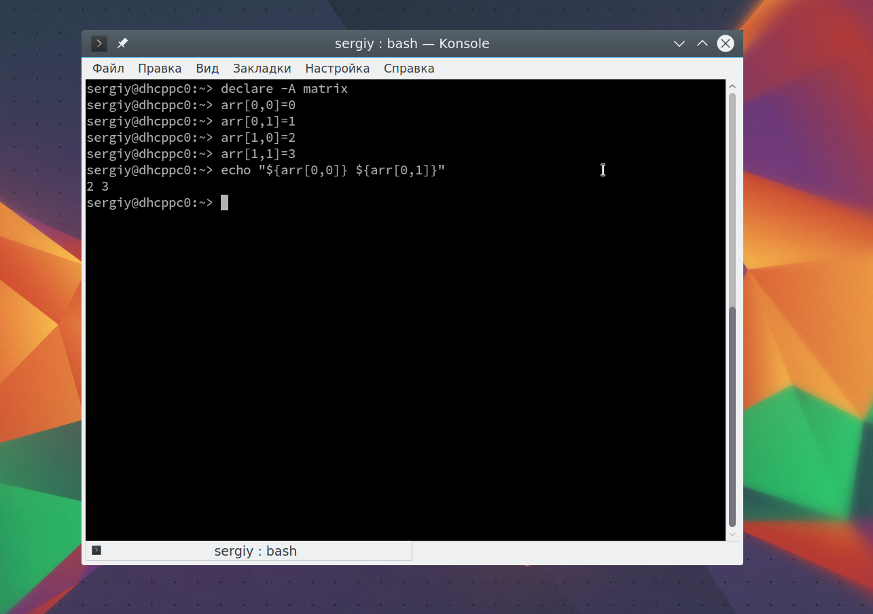Screen dimensions: 873x614
Task: Click the echo command line text
Action: point(333,170)
